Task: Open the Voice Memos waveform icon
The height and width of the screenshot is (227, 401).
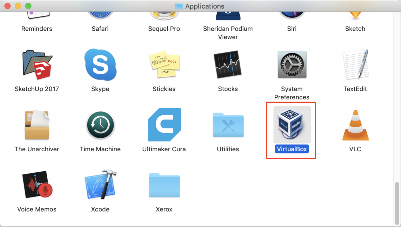Action: click(x=37, y=184)
